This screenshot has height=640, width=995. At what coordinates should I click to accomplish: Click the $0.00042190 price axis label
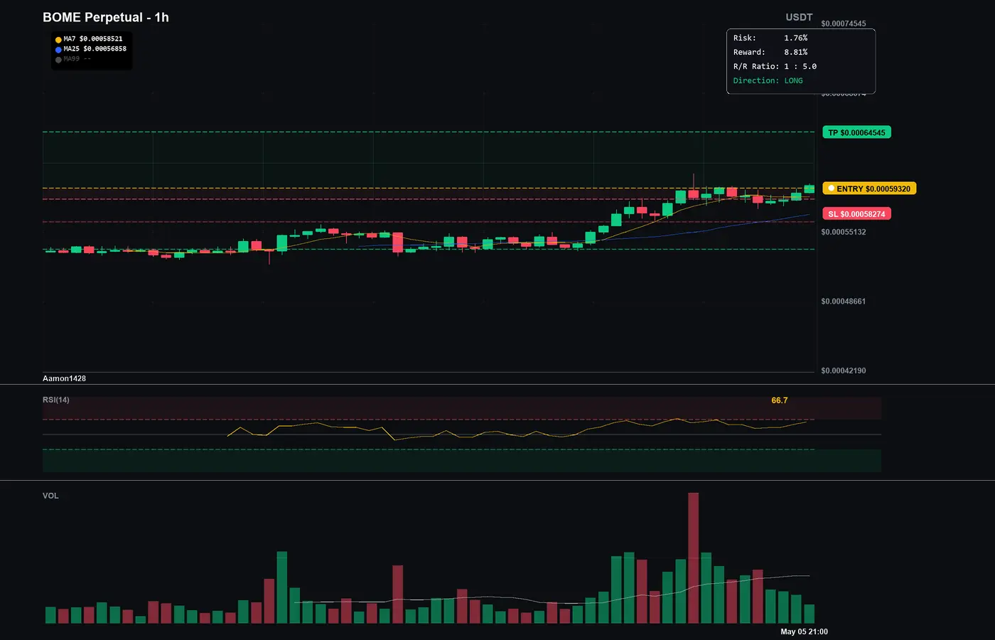pos(844,370)
